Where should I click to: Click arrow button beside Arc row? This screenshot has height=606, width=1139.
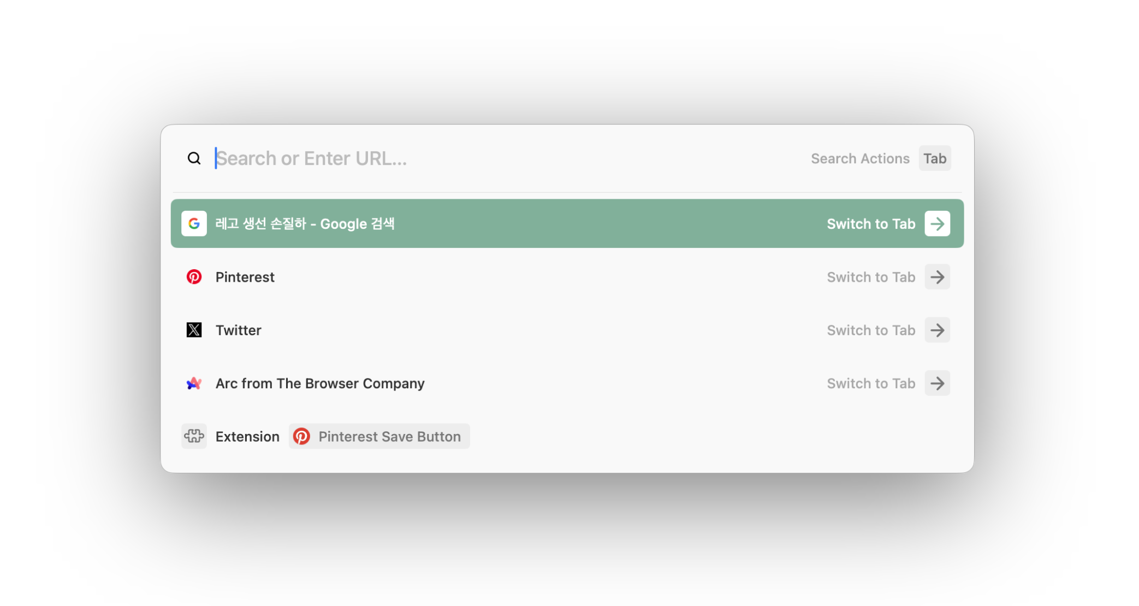point(937,383)
